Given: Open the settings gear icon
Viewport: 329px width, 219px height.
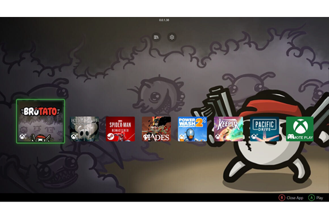Looking at the screenshot, I should coord(172,37).
